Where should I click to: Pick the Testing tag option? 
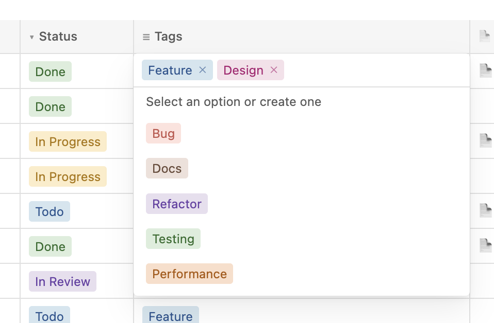click(173, 239)
